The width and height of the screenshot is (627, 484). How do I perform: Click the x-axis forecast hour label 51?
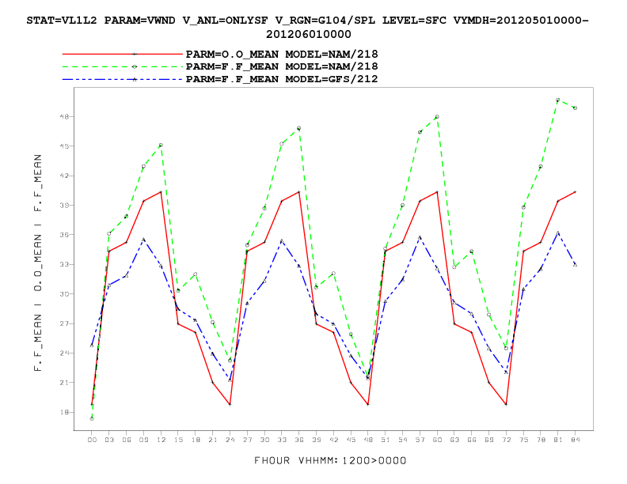coord(386,440)
